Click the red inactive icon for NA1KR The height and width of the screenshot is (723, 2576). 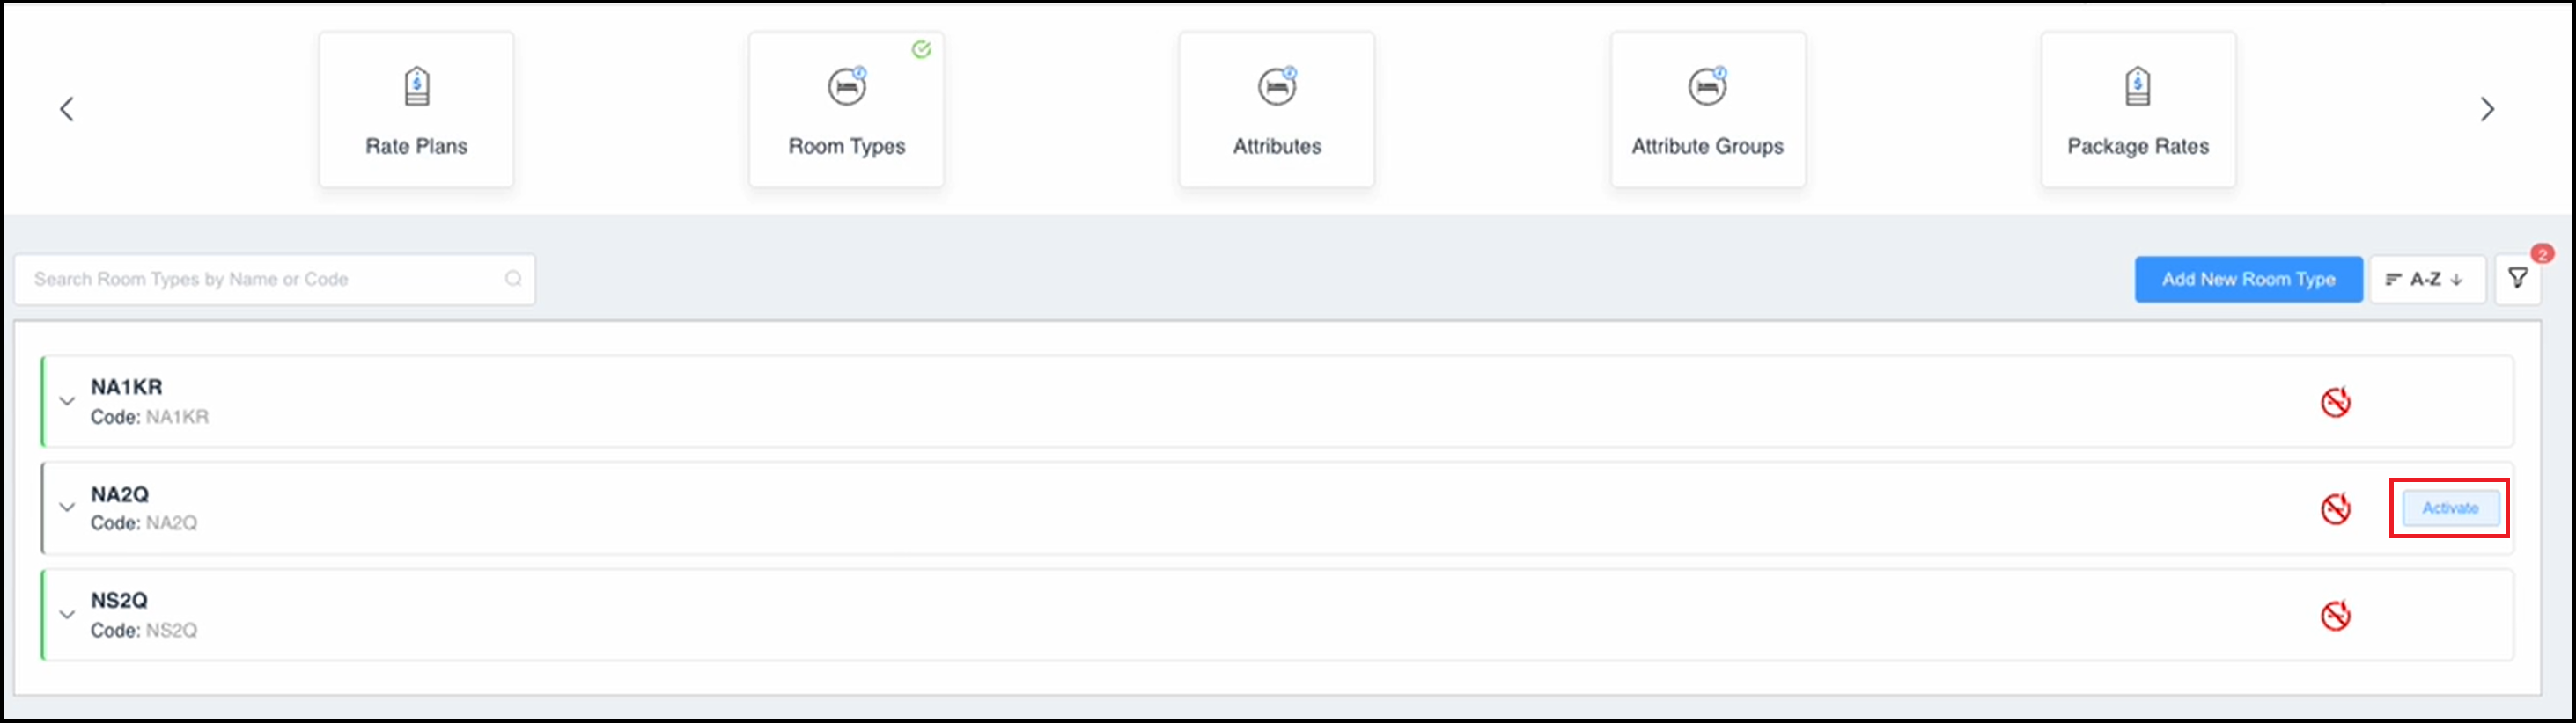[2336, 401]
